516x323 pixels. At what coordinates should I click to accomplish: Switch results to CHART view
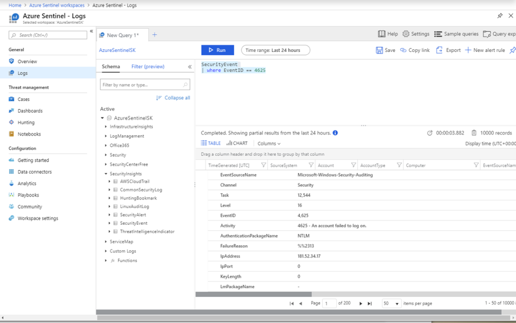coord(237,143)
